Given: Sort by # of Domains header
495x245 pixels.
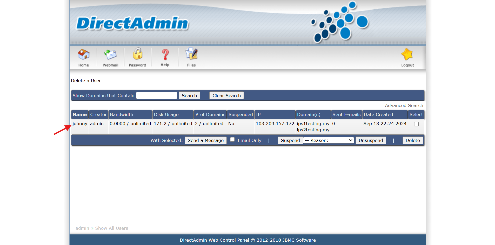Looking at the screenshot, I should coord(210,114).
